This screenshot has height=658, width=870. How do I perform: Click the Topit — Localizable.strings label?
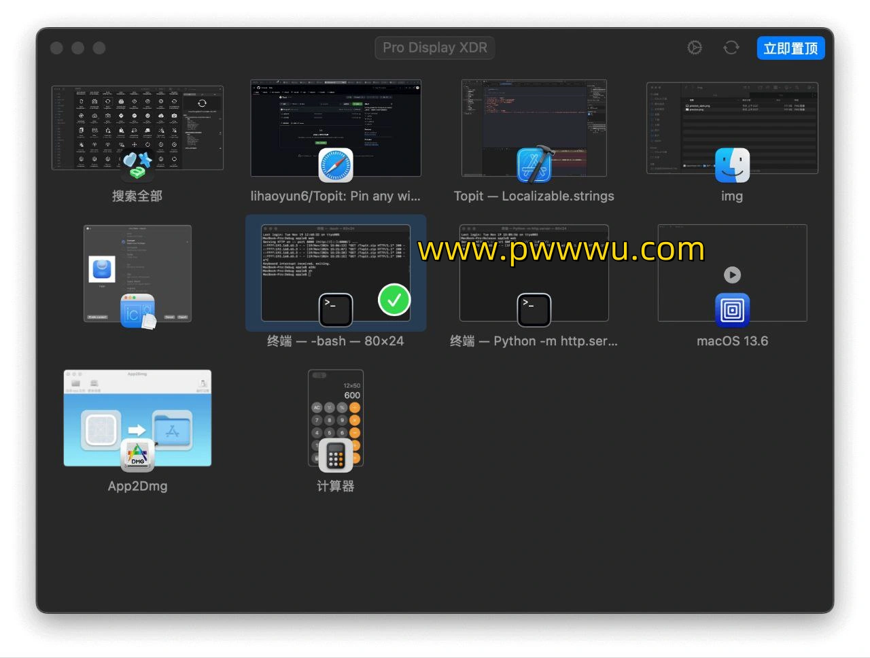[x=534, y=196]
